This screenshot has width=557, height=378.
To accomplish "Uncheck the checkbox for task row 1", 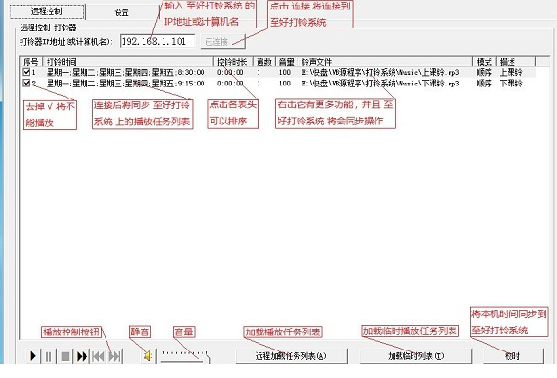I will coord(26,72).
